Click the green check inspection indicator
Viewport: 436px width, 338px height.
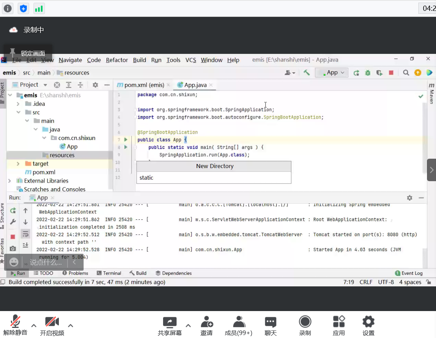click(421, 96)
